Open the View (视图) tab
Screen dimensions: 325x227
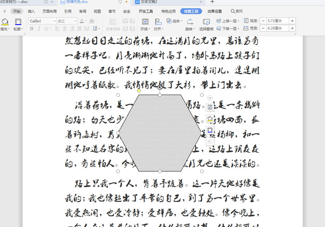pos(97,11)
